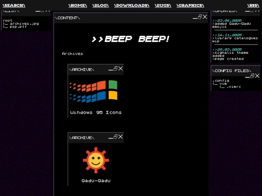Open the .vimrc file entry

234,87
